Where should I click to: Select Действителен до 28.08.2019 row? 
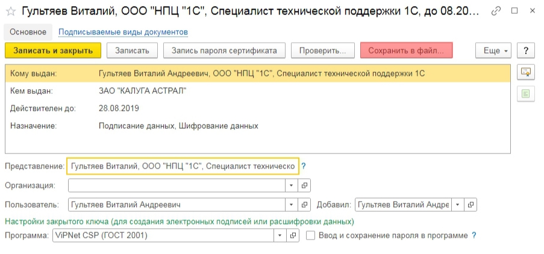(x=258, y=108)
